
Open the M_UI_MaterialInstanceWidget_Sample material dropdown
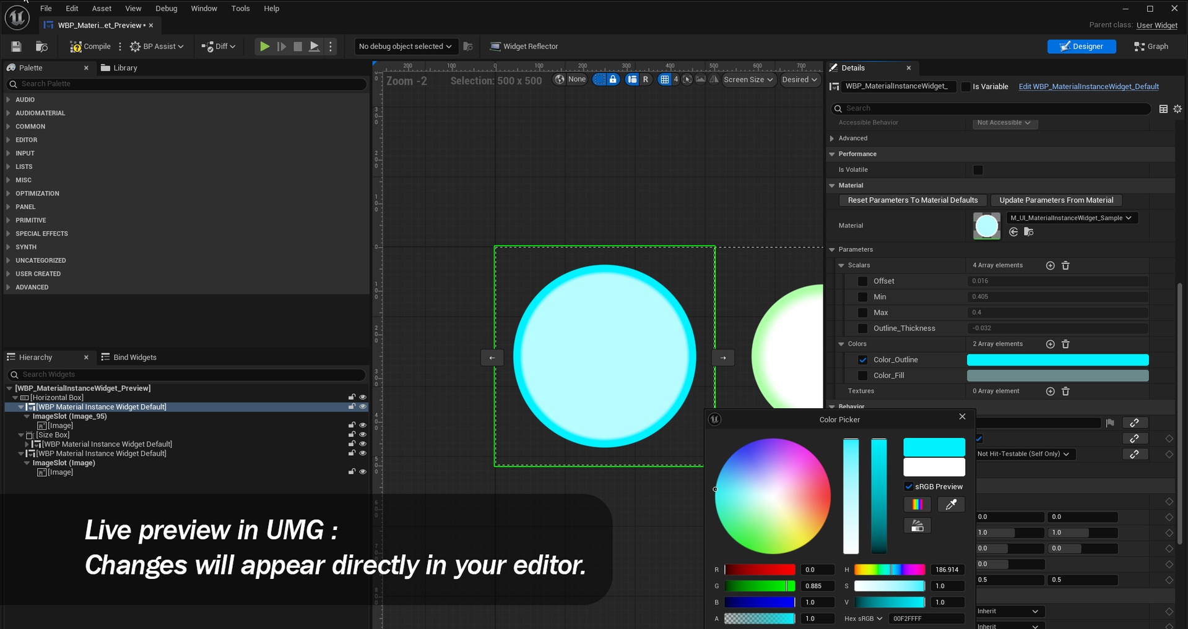pyautogui.click(x=1072, y=218)
